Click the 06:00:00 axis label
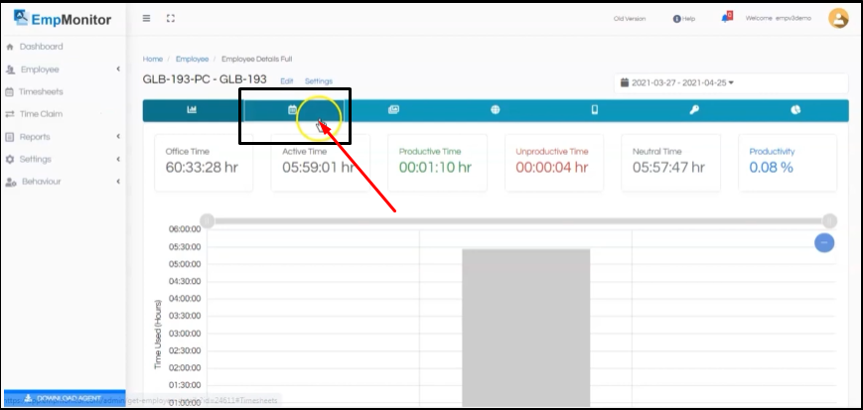Screen dimensions: 863x410 (x=185, y=229)
